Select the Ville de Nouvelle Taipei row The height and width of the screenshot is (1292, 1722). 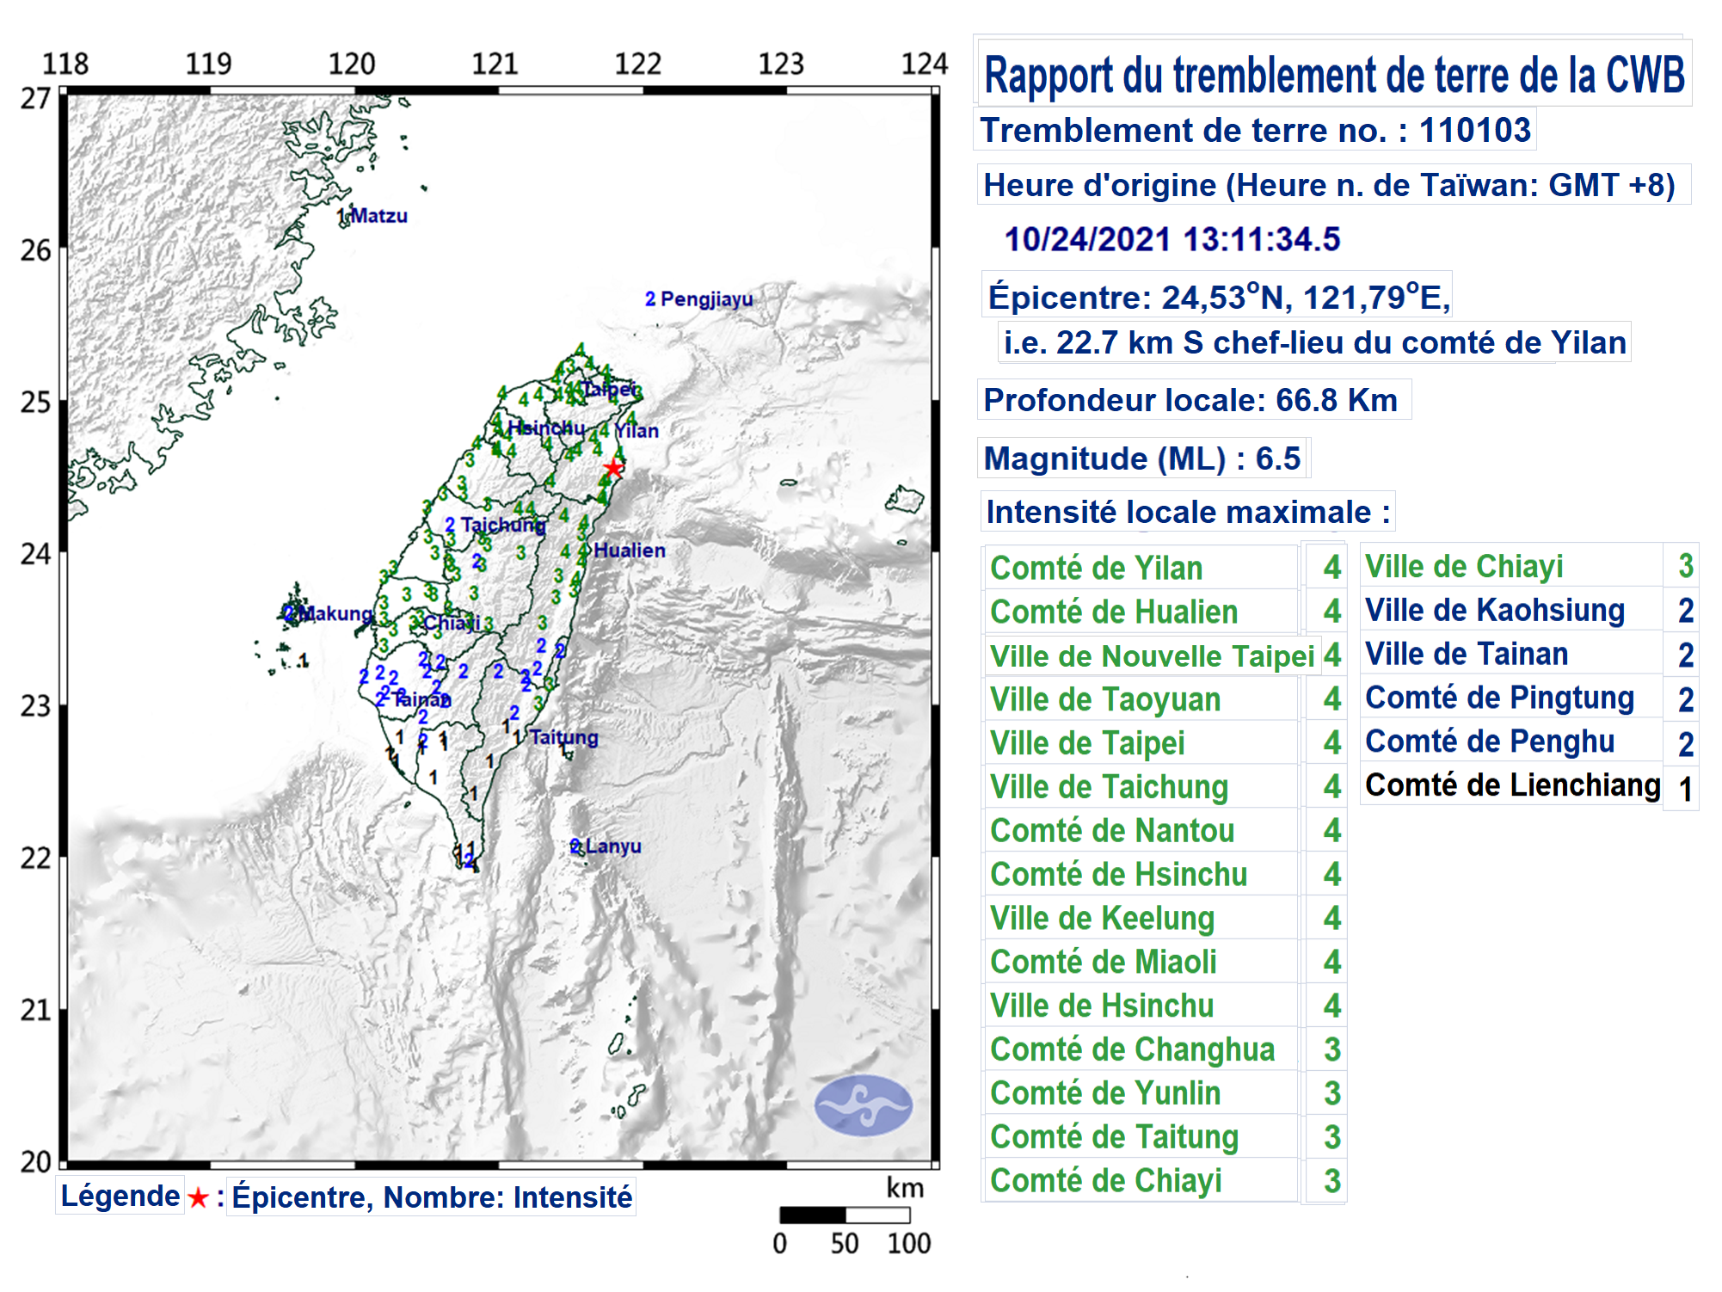1153,656
